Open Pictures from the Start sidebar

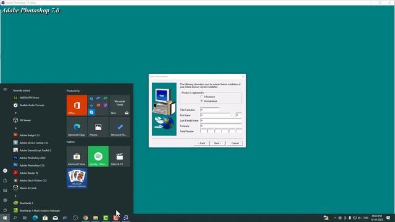pyautogui.click(x=5, y=191)
